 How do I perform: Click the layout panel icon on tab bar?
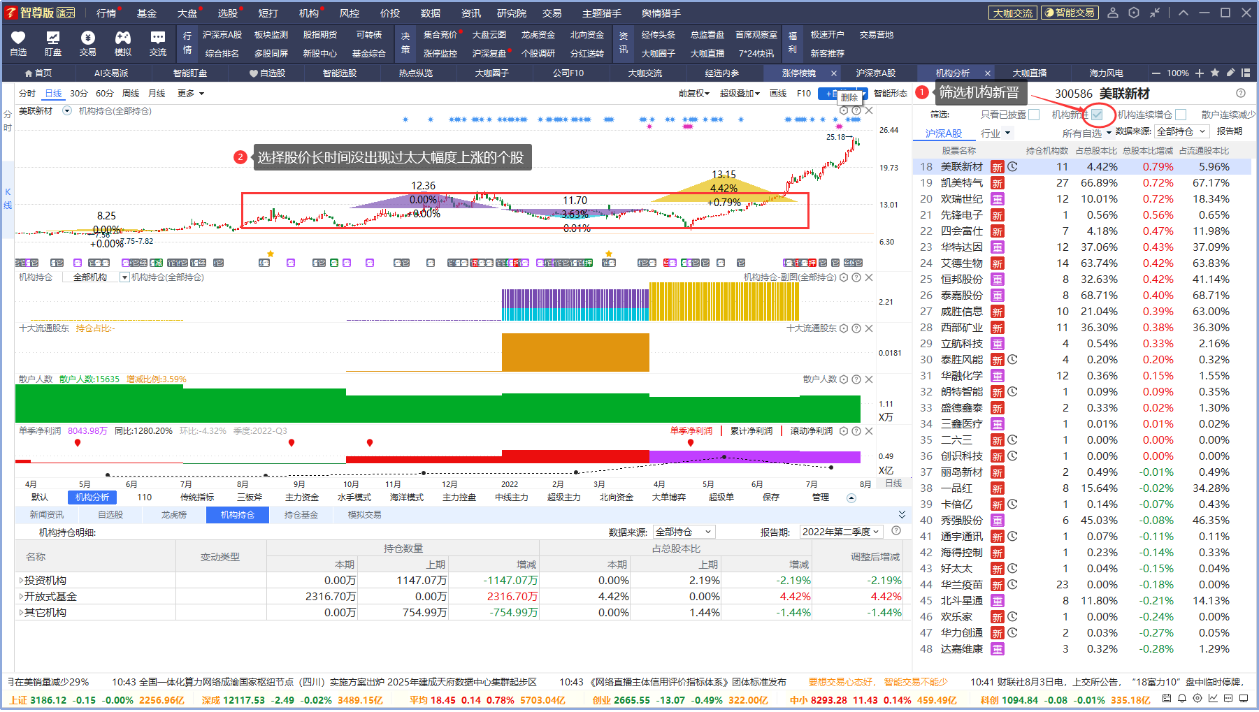coord(1246,73)
